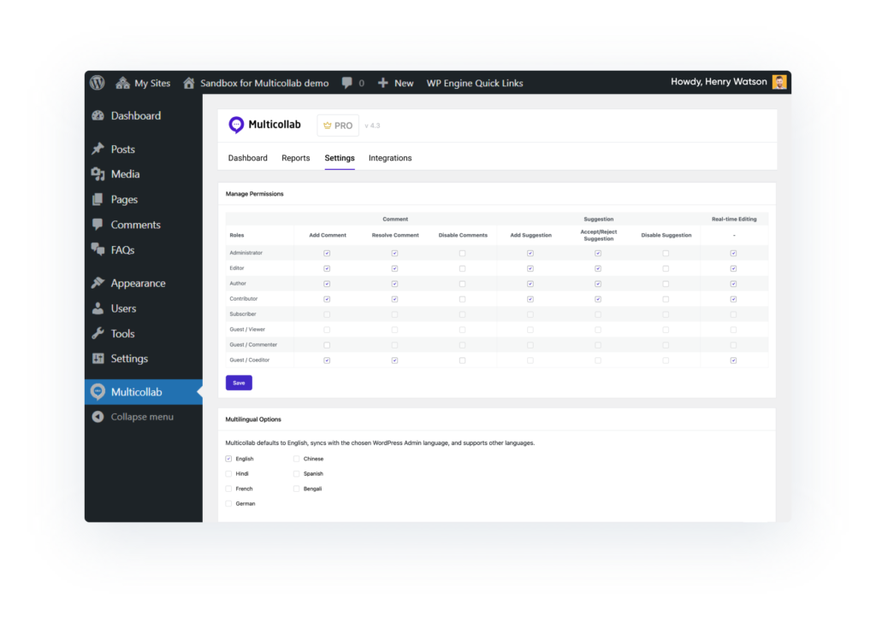
Task: Toggle Editor Resolve Comment checkbox
Action: [x=395, y=268]
